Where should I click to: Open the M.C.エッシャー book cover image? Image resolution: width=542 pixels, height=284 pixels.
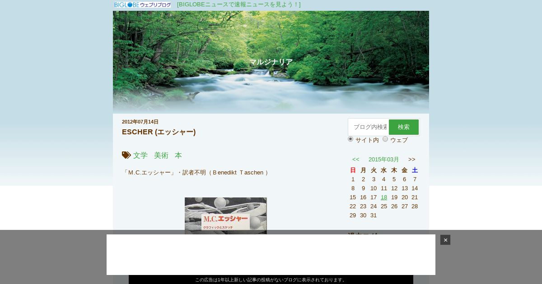[x=226, y=215]
